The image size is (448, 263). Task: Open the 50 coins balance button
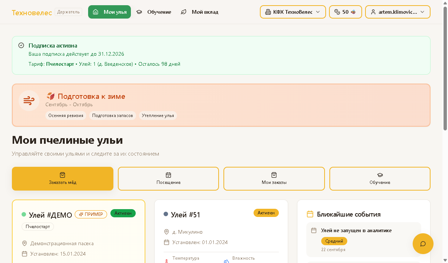coord(345,12)
